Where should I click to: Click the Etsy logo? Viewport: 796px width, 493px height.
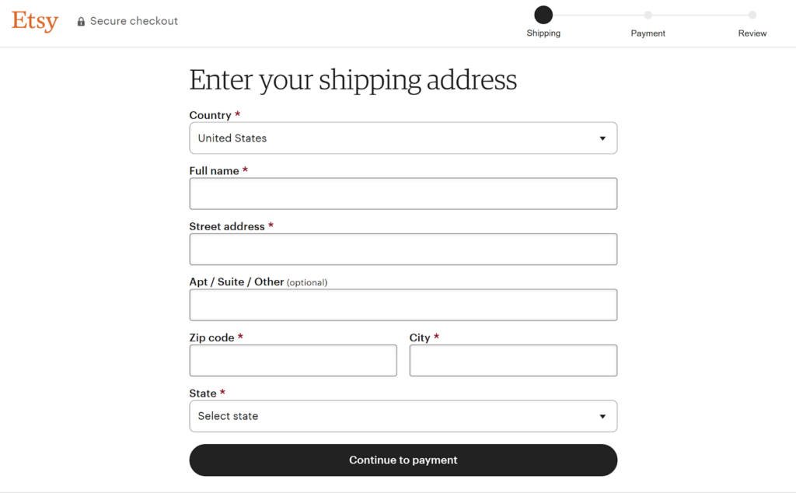(x=35, y=21)
